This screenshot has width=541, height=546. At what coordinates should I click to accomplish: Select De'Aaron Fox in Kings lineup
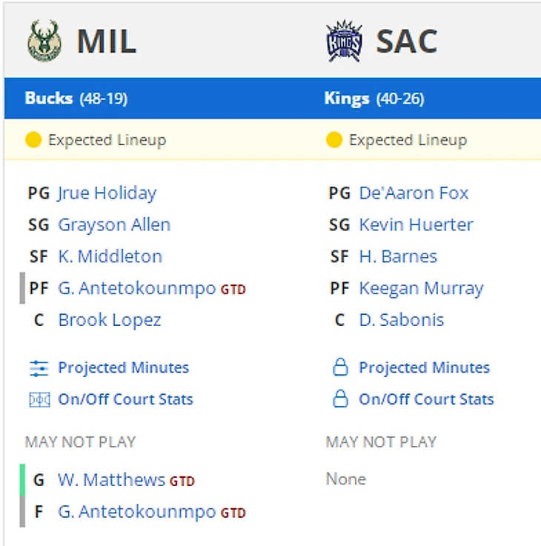(414, 193)
